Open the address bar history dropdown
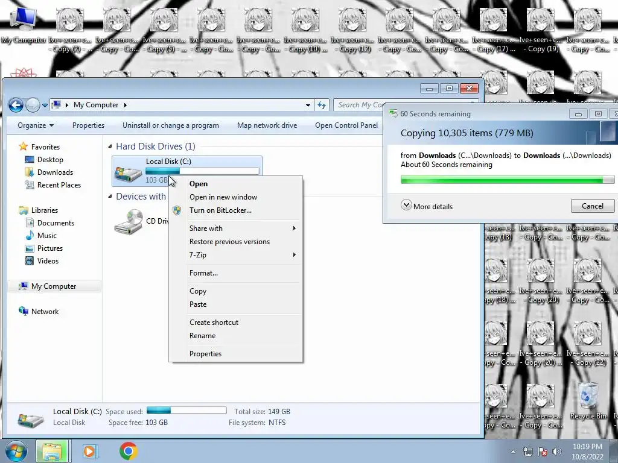The width and height of the screenshot is (618, 463). coord(308,105)
